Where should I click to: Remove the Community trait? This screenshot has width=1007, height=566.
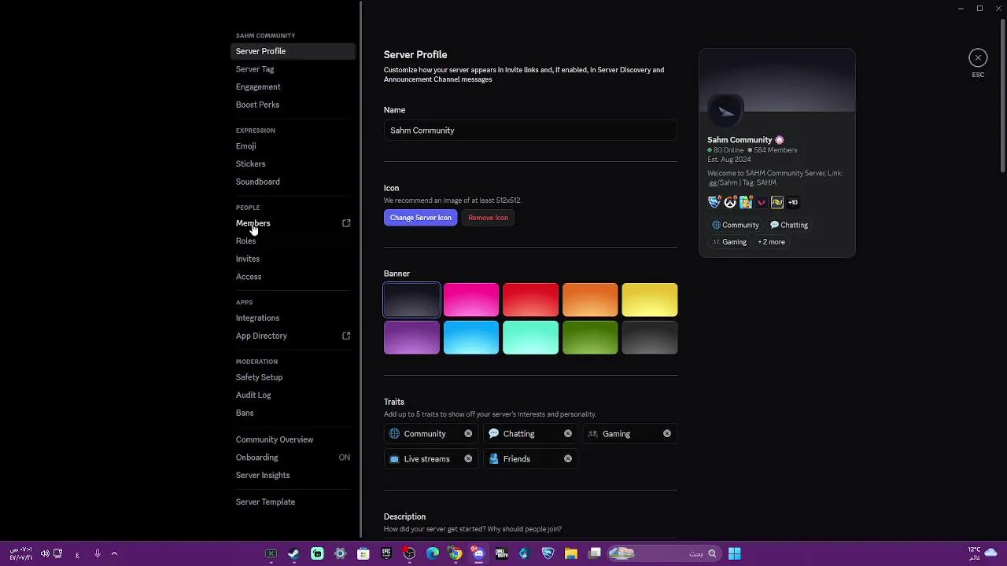click(468, 434)
